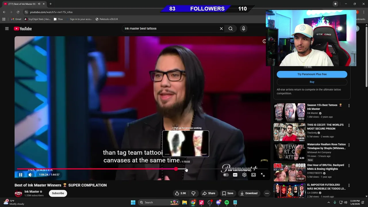Open the player settings gear

tap(244, 175)
